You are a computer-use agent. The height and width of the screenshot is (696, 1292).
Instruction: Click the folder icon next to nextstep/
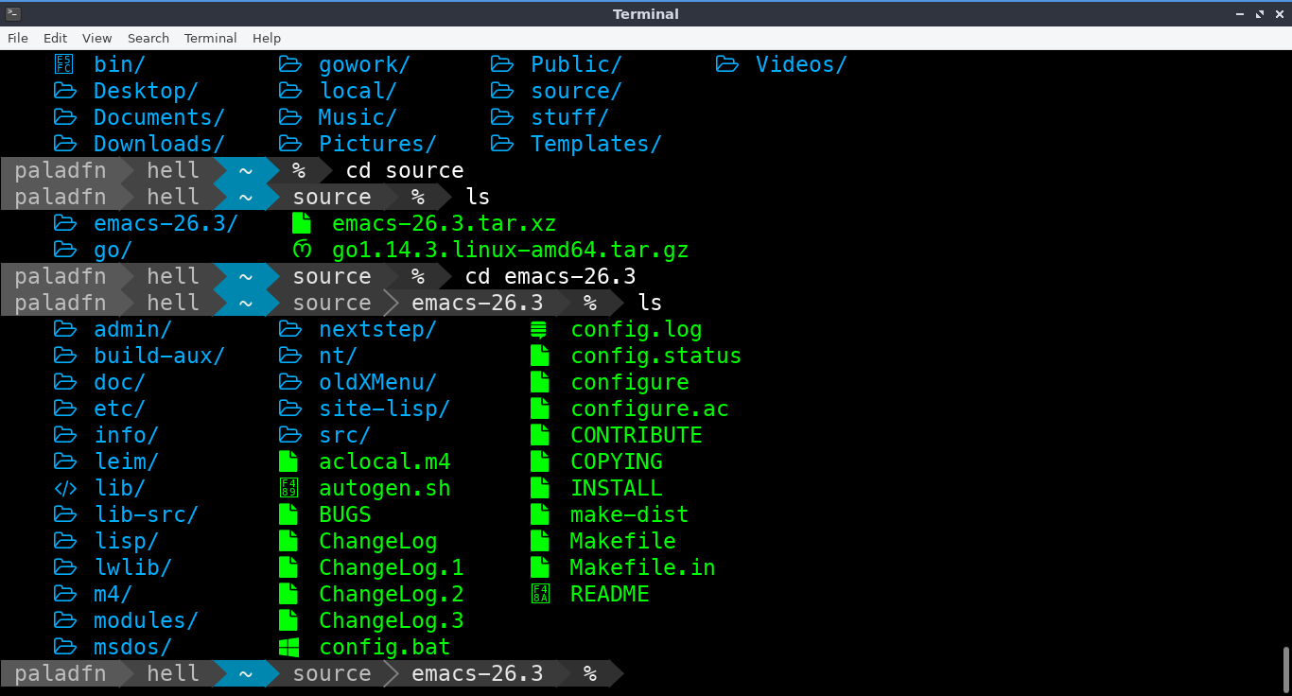(290, 329)
